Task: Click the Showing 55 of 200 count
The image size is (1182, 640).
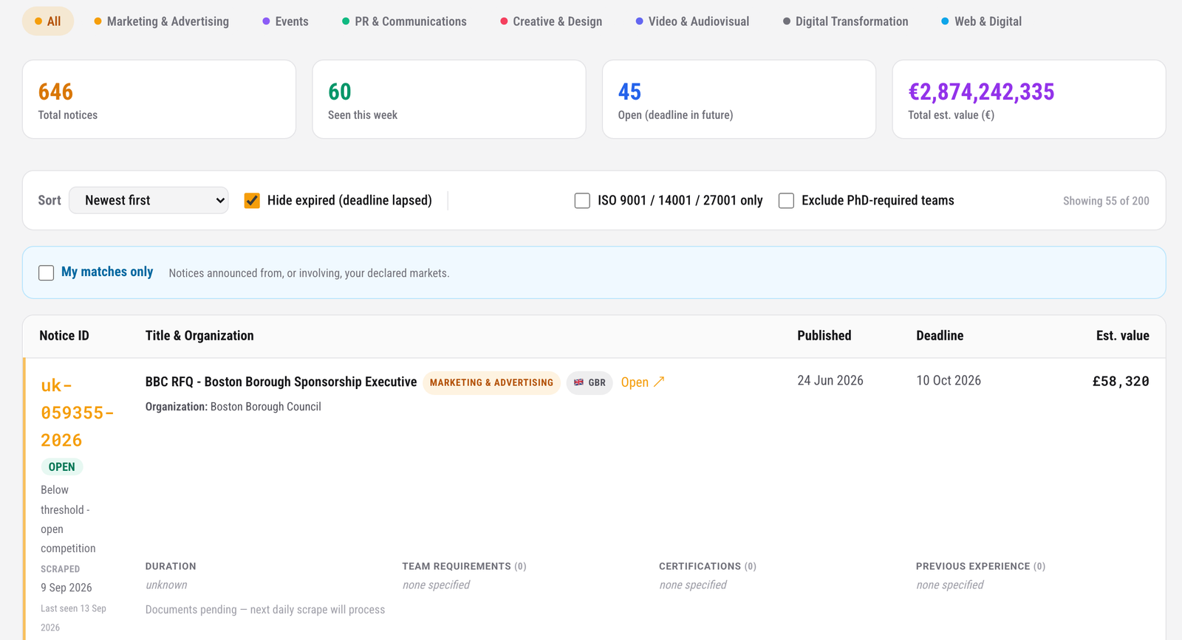Action: tap(1106, 201)
